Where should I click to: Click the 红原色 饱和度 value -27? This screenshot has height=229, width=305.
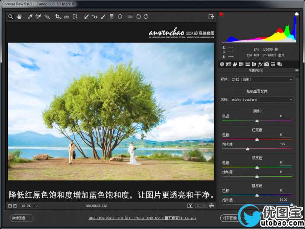click(x=284, y=144)
